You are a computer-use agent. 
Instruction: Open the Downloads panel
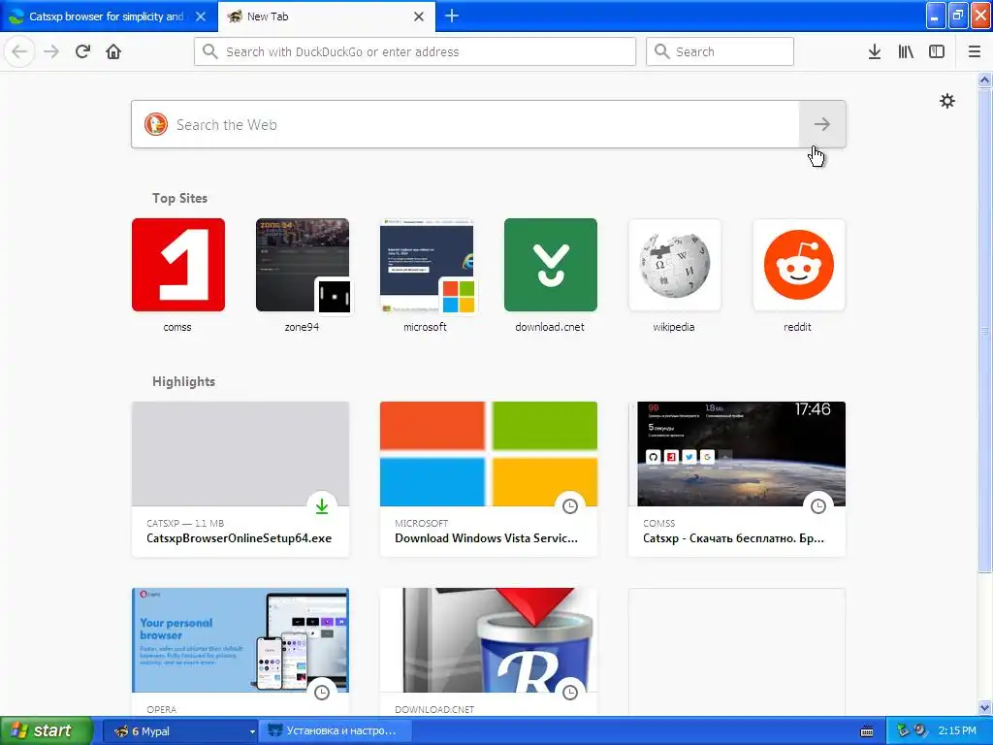pos(875,51)
